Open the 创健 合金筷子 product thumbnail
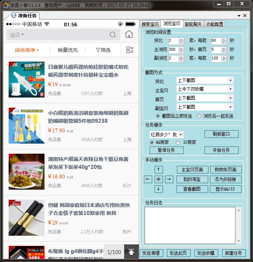253x262 pixels. tap(27, 218)
